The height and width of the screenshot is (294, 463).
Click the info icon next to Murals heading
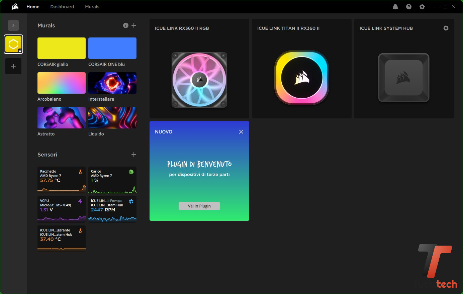click(x=126, y=25)
